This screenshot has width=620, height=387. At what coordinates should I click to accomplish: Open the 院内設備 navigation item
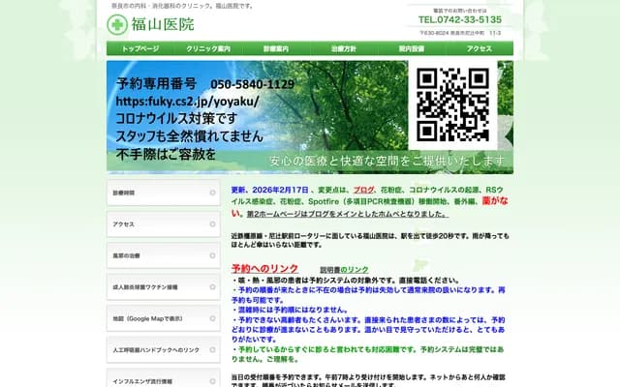[x=411, y=48]
